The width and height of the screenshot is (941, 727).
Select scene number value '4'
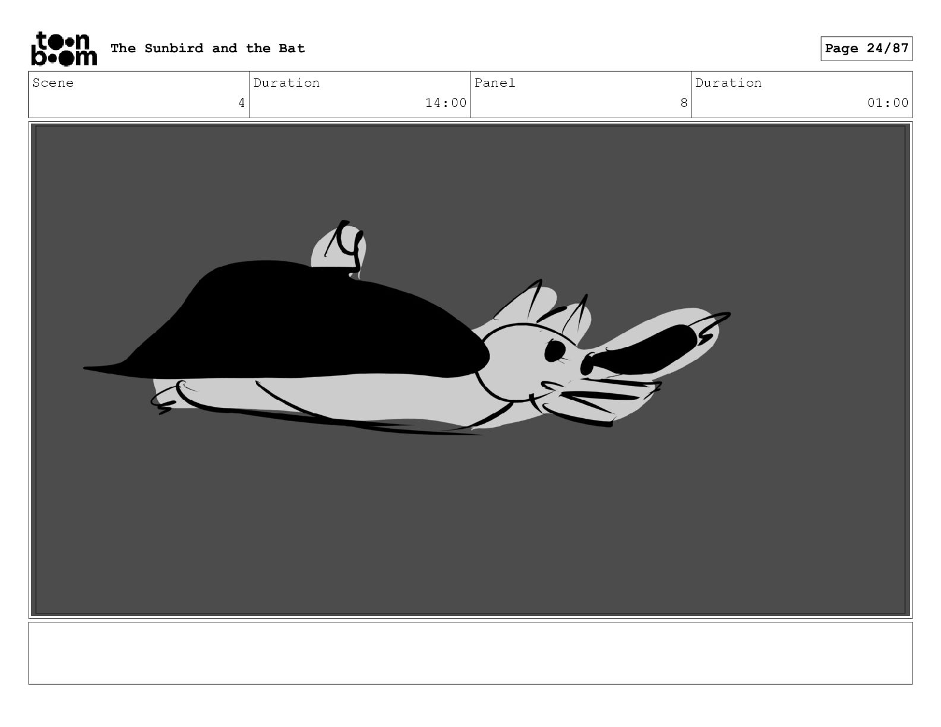pyautogui.click(x=241, y=103)
